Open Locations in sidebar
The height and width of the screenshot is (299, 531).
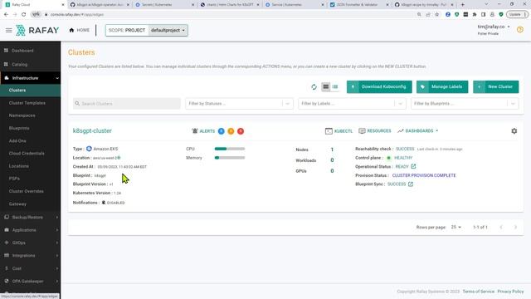click(x=19, y=166)
